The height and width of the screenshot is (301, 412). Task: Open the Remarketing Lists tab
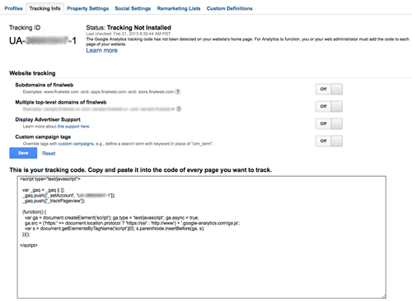pos(179,8)
